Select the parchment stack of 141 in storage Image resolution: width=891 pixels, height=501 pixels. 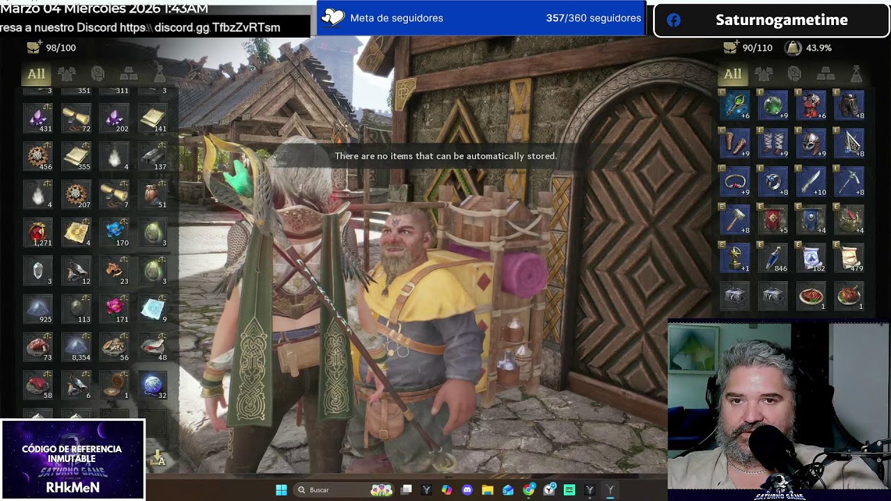pyautogui.click(x=152, y=118)
